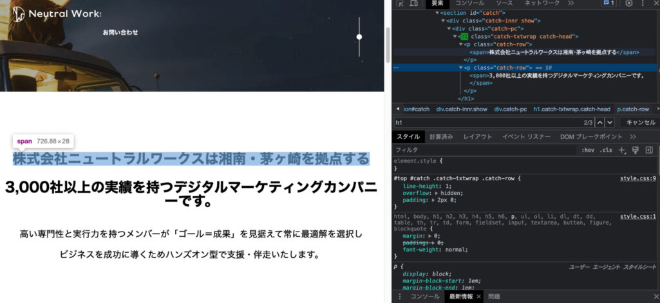Open the 問題 drawer tab
The image size is (660, 303).
(494, 297)
